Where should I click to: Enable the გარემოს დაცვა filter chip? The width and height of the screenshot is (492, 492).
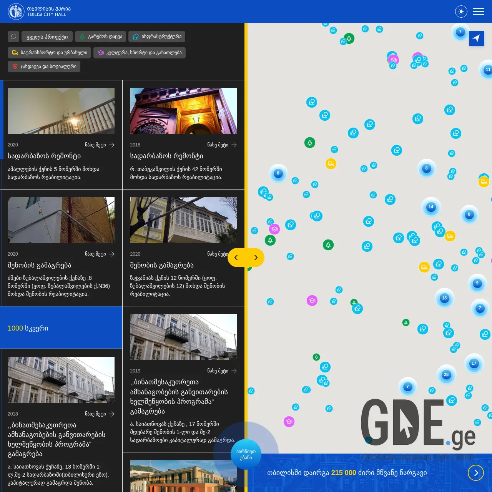pyautogui.click(x=101, y=37)
